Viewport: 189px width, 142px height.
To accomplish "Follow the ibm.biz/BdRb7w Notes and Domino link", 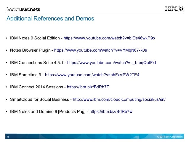I will 111,111.
